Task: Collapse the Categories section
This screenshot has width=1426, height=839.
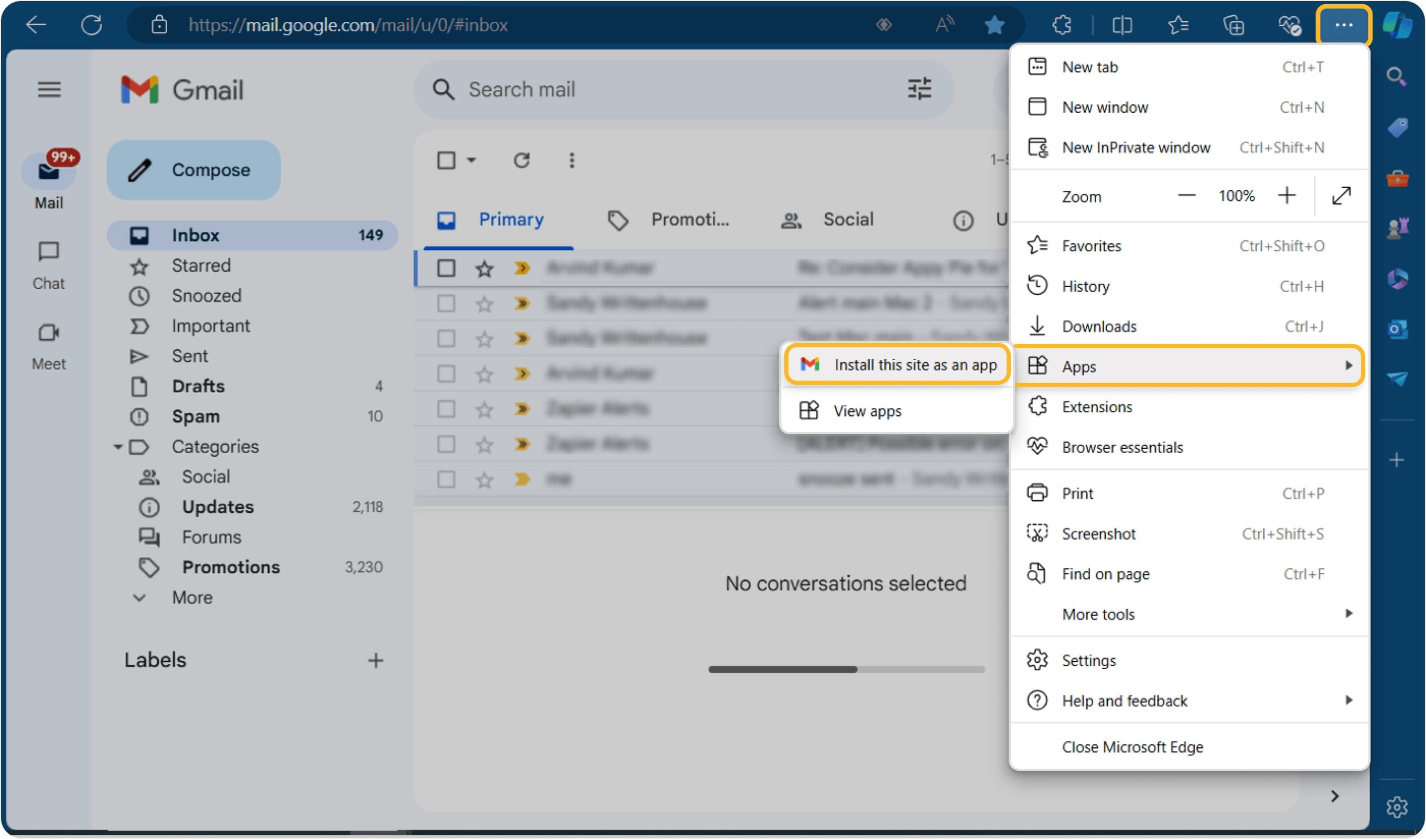Action: click(118, 447)
